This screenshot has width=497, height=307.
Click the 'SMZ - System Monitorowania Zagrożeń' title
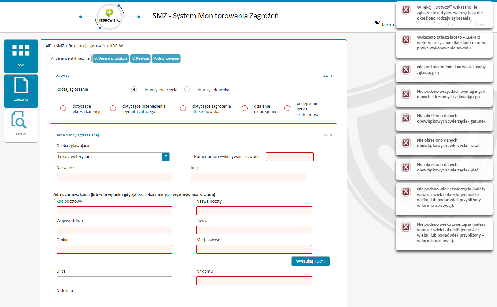click(215, 16)
